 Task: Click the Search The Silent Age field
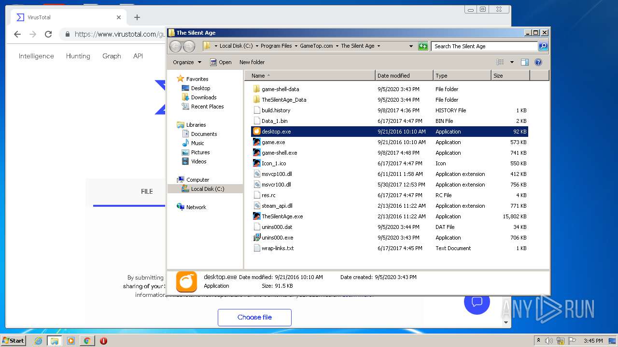click(484, 46)
